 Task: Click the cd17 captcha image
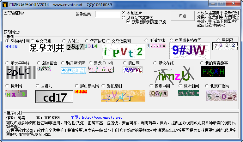pos(54,97)
